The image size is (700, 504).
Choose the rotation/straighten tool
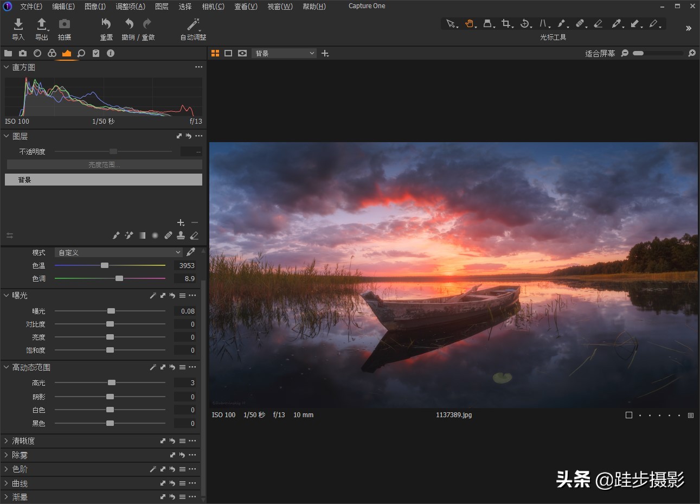coord(525,24)
